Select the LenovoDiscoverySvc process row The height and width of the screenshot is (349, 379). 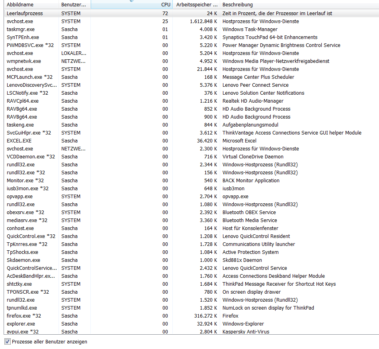[191, 85]
